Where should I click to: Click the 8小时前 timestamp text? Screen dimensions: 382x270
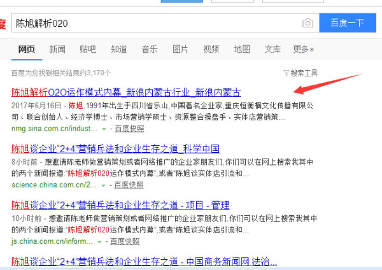pyautogui.click(x=24, y=162)
